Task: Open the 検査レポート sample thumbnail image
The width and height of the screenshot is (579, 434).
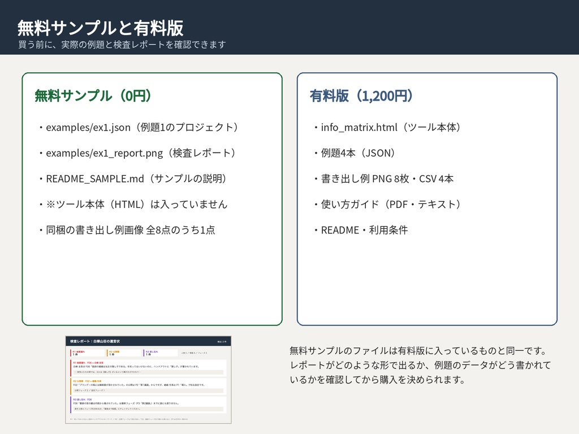Action: pos(148,379)
